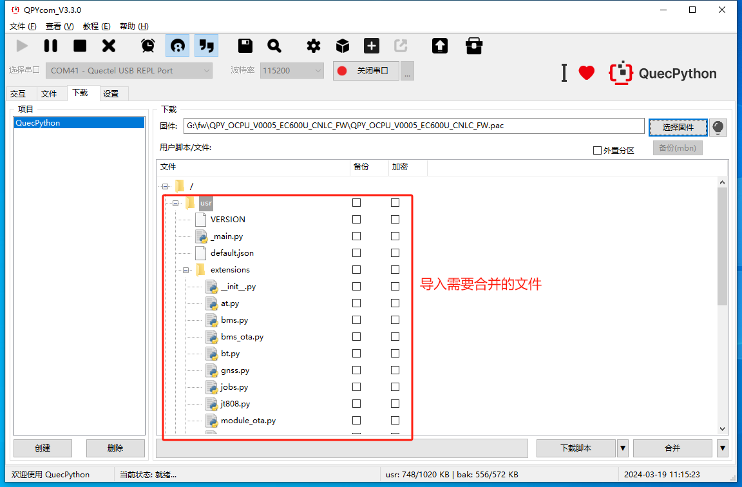Click the root '/' folder icon
Viewport: 742px width, 487px height.
coord(180,186)
